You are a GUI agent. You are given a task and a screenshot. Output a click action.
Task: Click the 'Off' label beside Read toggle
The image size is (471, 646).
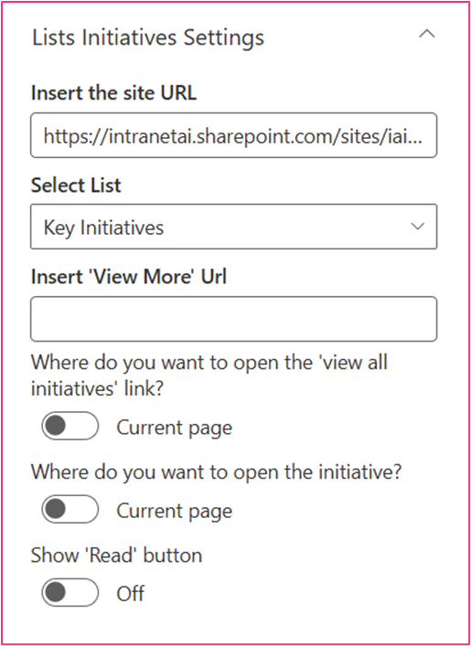click(131, 594)
